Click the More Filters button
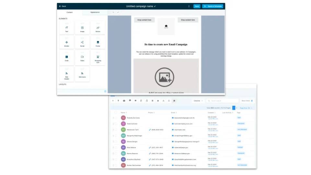The height and width of the screenshot is (175, 311). pos(247,101)
